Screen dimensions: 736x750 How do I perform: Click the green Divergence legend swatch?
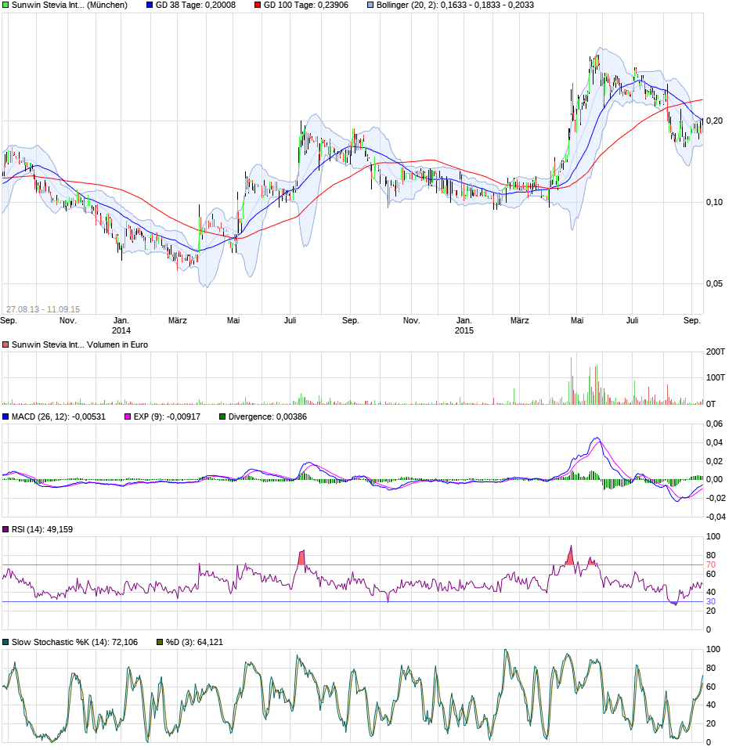point(222,417)
